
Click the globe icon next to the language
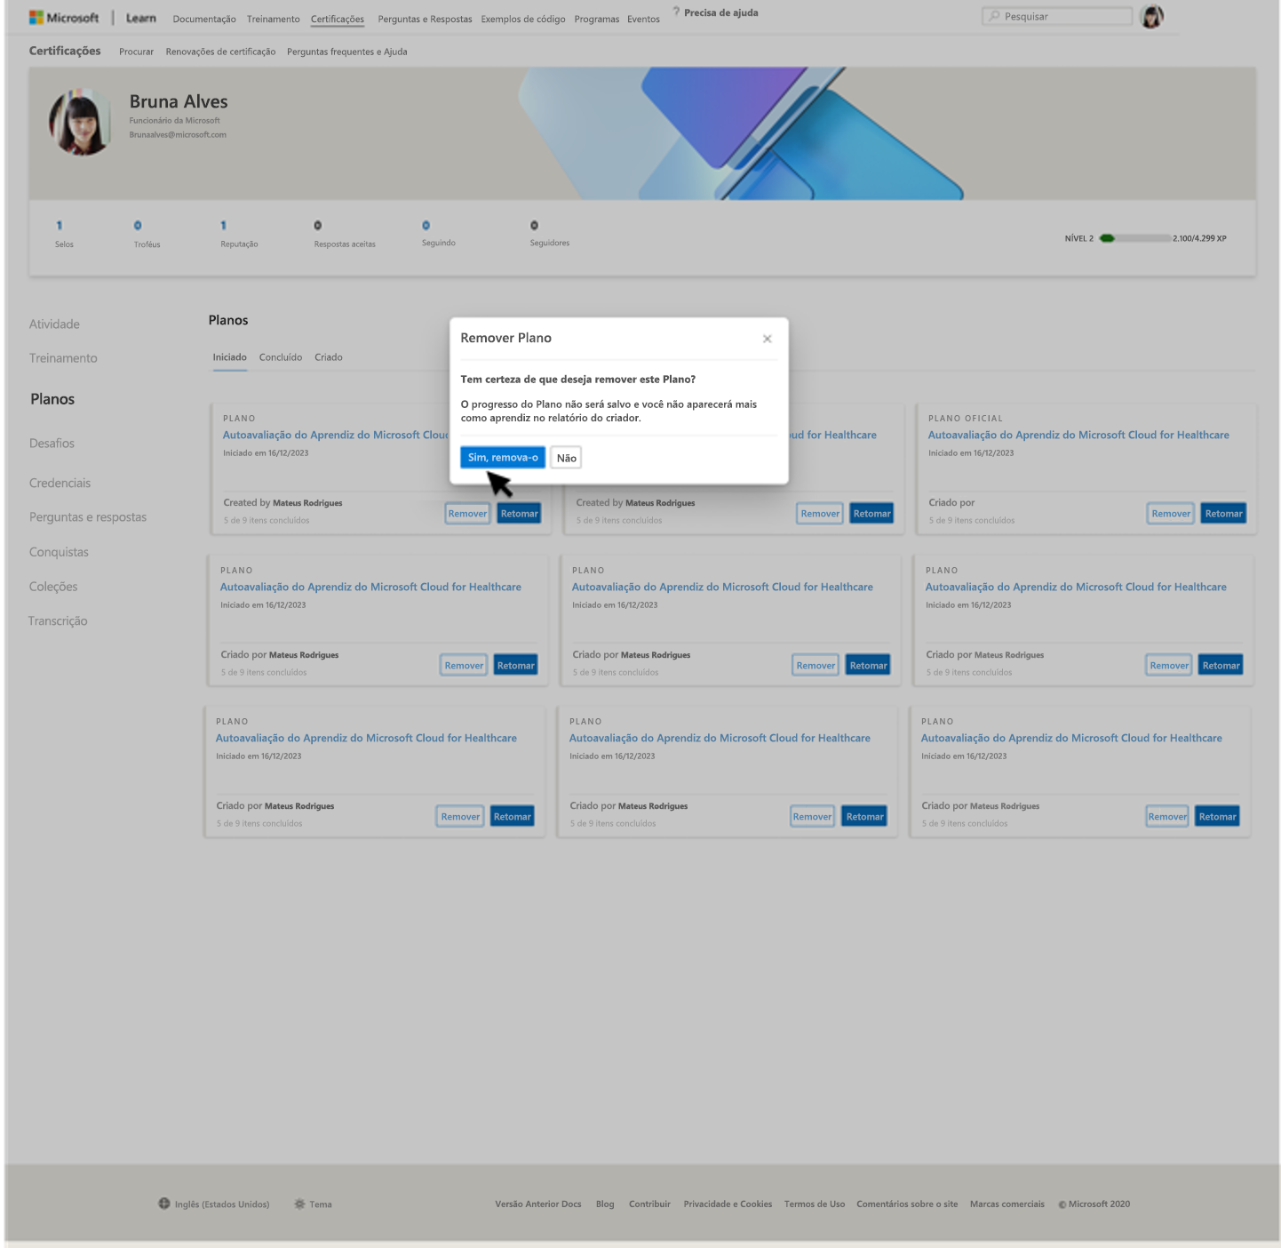(164, 1203)
